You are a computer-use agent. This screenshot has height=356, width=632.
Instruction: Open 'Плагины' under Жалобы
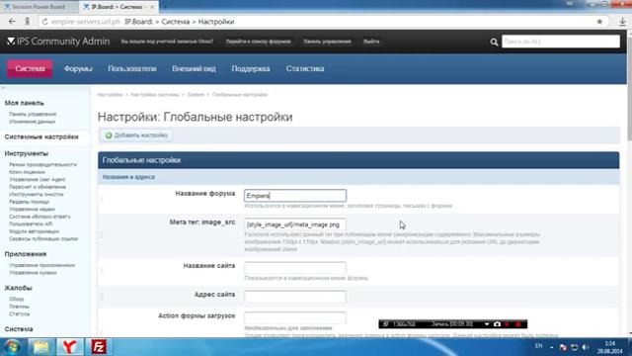click(x=19, y=307)
